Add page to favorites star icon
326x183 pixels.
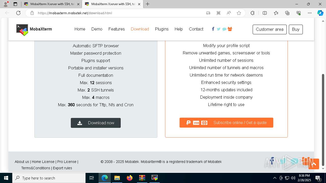(x=239, y=13)
